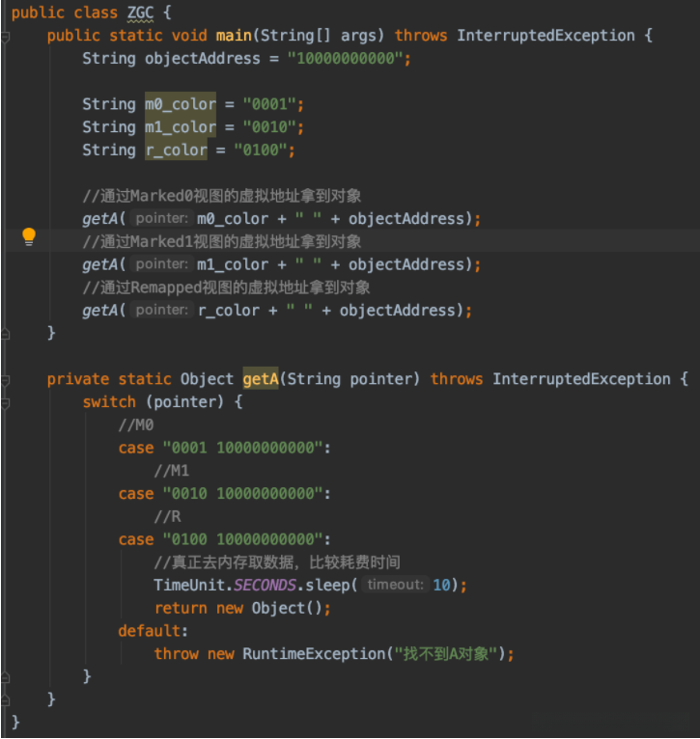Collapse the switch block using its gutter fold marker
This screenshot has height=739, width=700.
click(5, 403)
